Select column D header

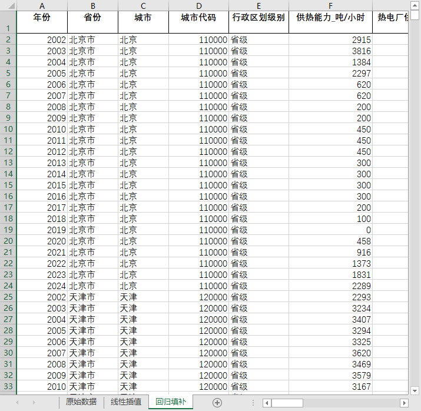198,6
